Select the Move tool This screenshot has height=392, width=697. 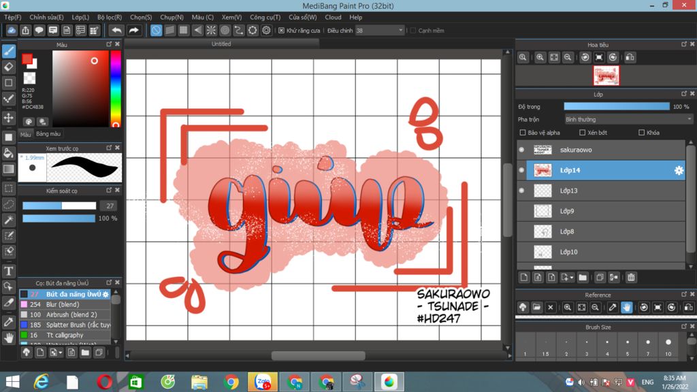click(x=9, y=118)
